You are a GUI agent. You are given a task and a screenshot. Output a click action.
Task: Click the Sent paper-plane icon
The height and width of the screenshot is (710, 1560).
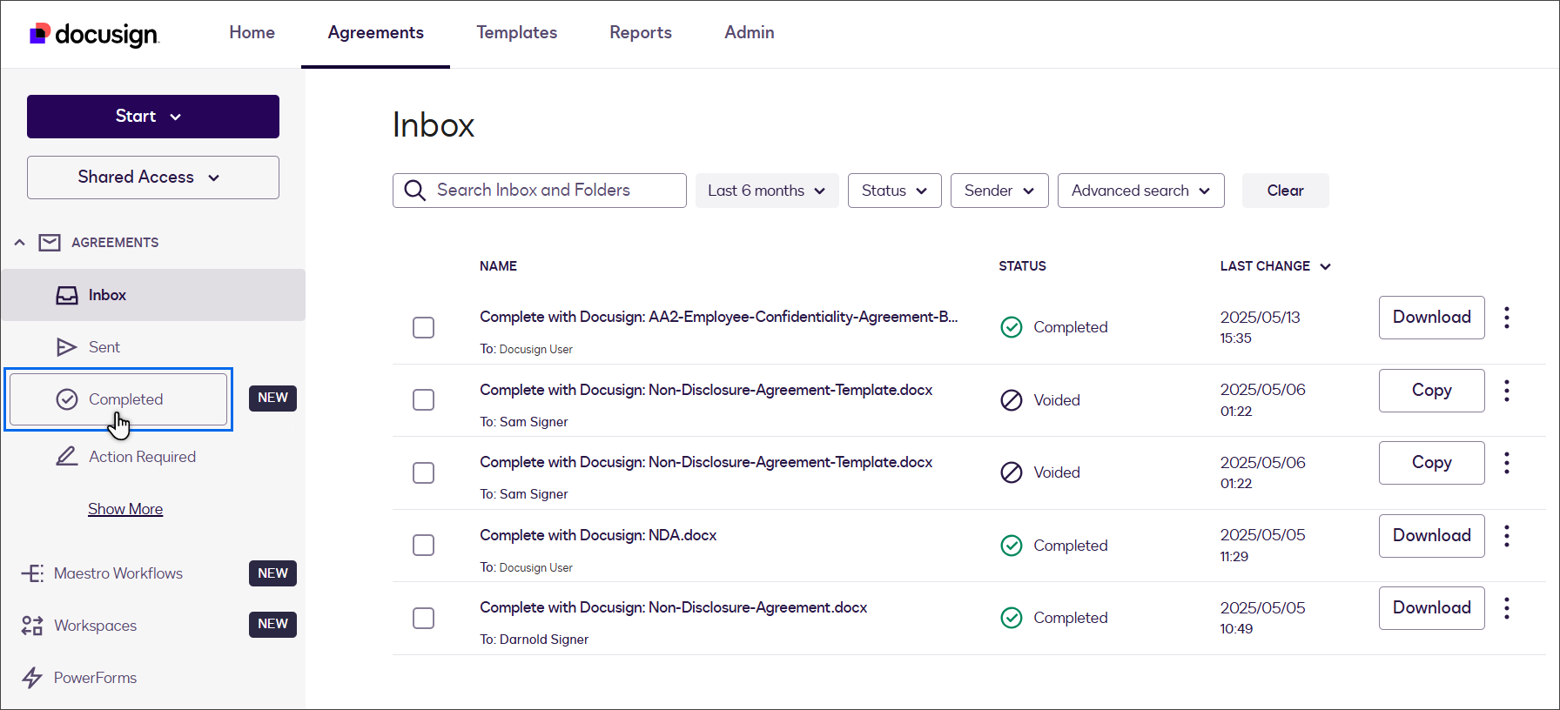(x=67, y=347)
